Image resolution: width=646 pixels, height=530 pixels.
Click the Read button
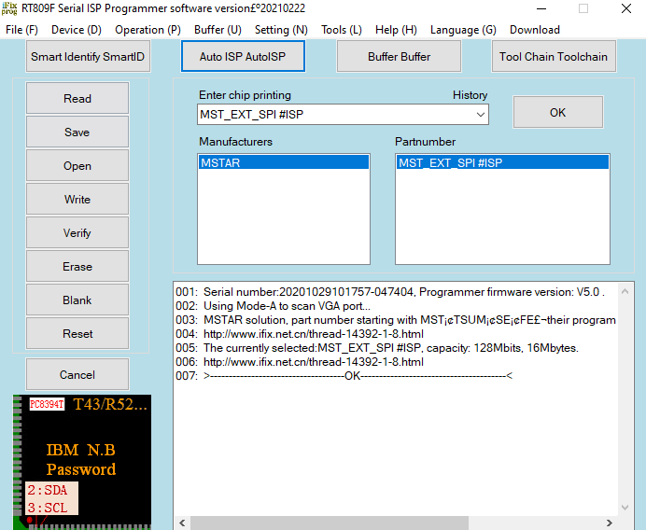point(77,98)
